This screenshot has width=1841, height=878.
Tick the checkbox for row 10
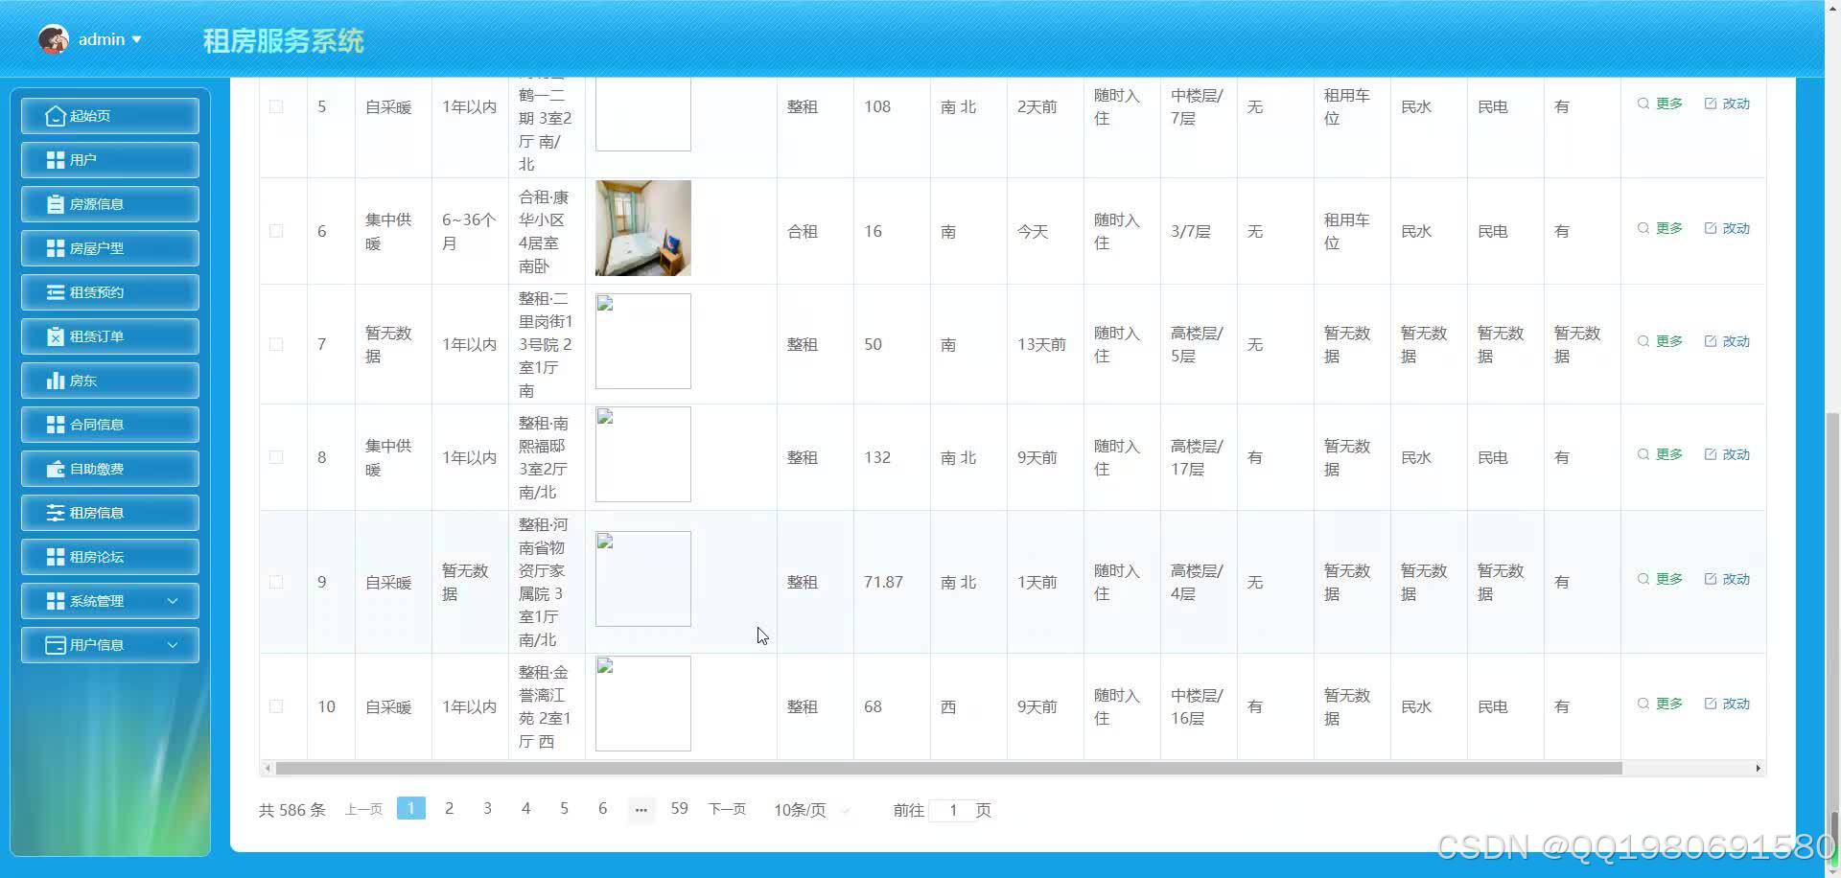click(277, 706)
